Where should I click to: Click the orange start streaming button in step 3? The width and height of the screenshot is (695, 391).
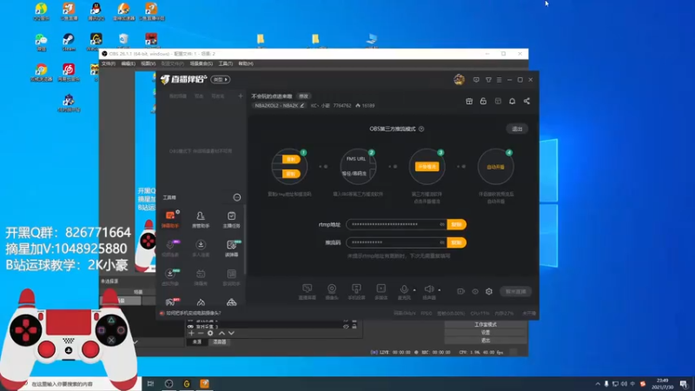(x=427, y=167)
